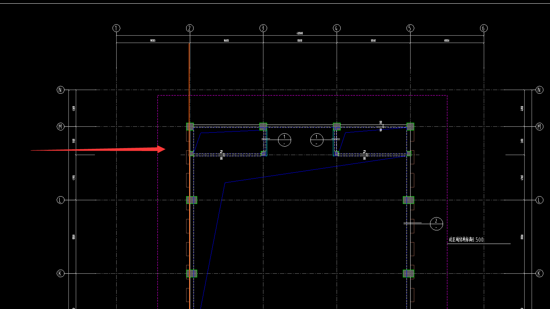Select column at intersection of grids 5 and L
Image resolution: width=550 pixels, height=309 pixels.
[x=408, y=200]
